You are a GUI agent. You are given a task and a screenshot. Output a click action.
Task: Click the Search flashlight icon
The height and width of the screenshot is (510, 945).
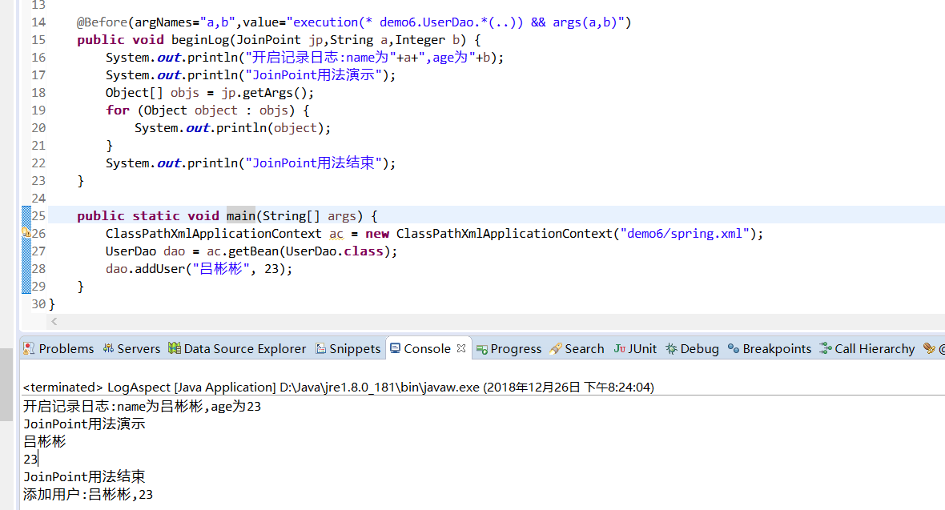tap(556, 348)
